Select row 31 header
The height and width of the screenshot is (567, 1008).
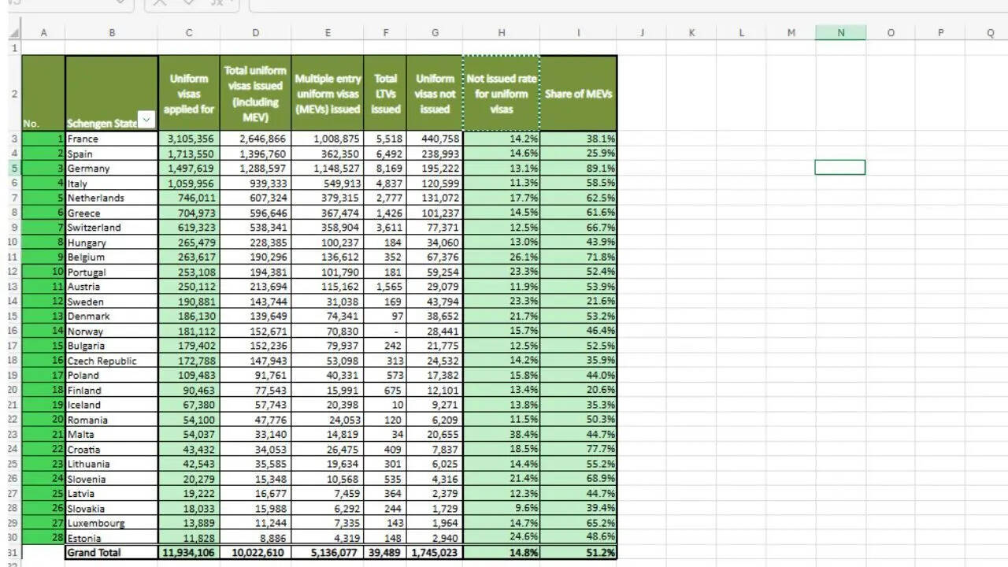click(14, 552)
